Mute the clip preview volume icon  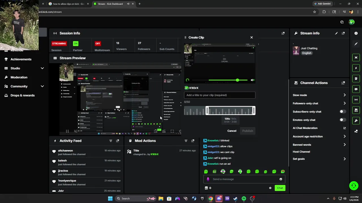pos(252,80)
